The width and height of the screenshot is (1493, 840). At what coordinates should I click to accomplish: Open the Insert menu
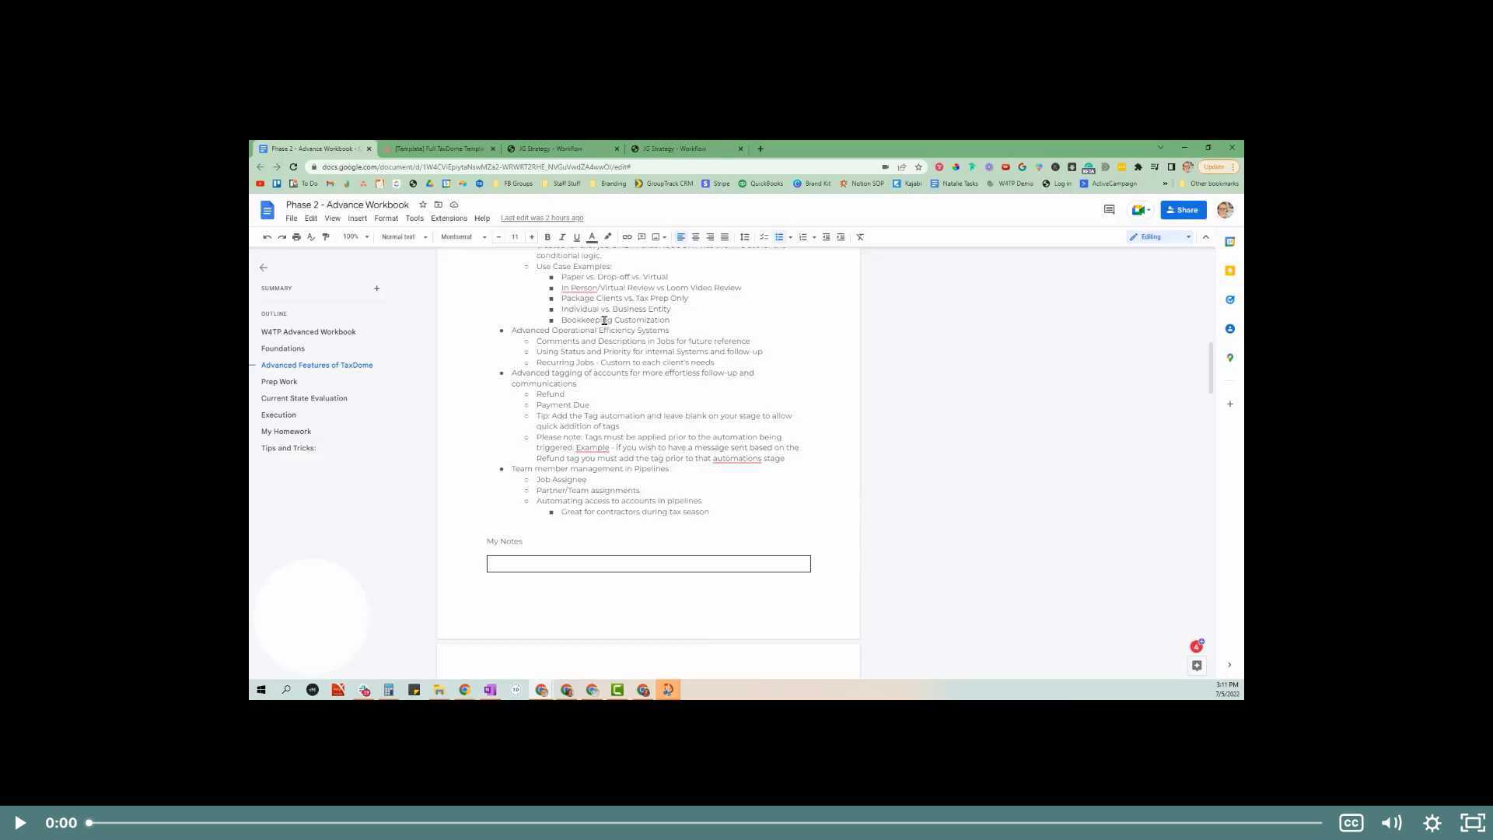tap(357, 219)
